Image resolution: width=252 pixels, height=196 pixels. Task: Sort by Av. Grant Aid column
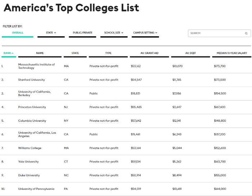pyautogui.click(x=149, y=53)
